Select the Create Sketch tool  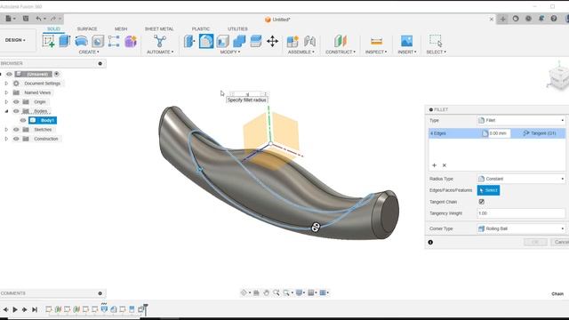pyautogui.click(x=48, y=41)
